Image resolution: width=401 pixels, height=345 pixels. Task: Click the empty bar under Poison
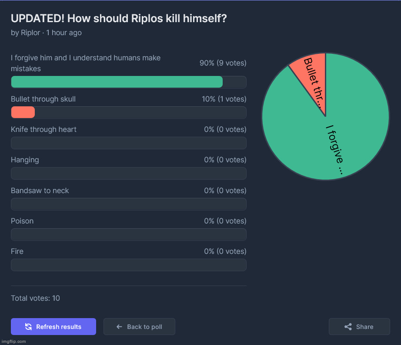click(128, 234)
